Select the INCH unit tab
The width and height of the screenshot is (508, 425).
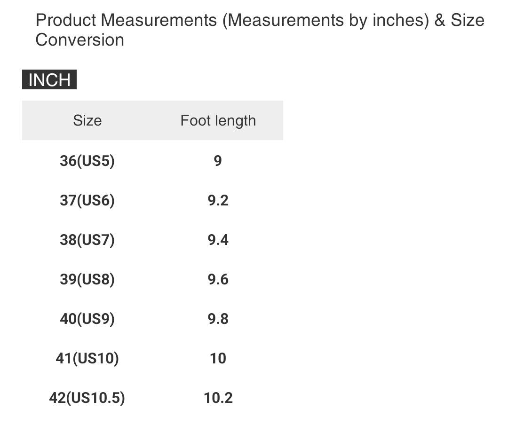click(x=49, y=80)
